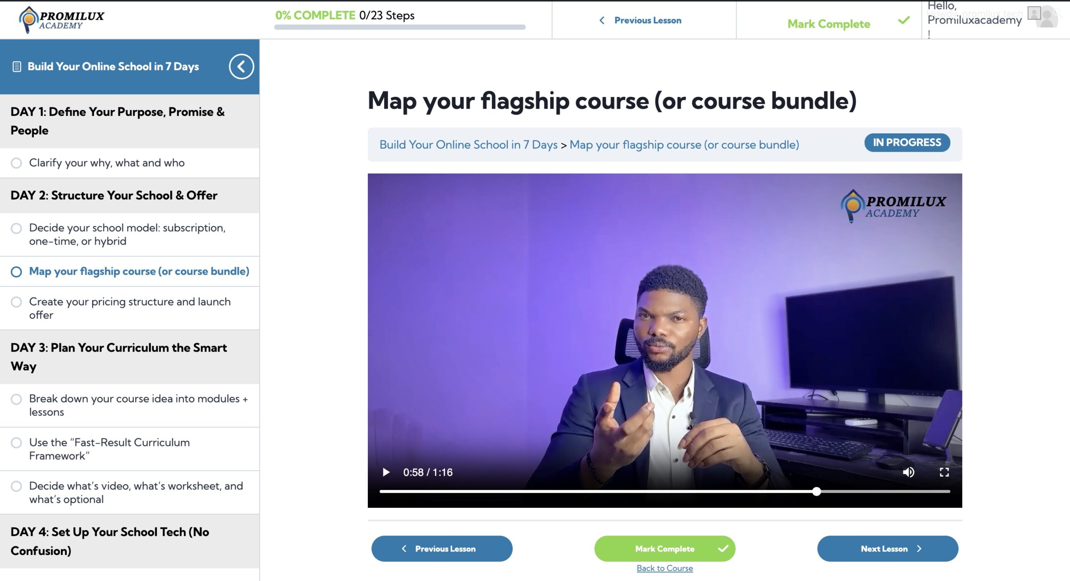Go to Next Lesson button
The width and height of the screenshot is (1070, 581).
887,549
